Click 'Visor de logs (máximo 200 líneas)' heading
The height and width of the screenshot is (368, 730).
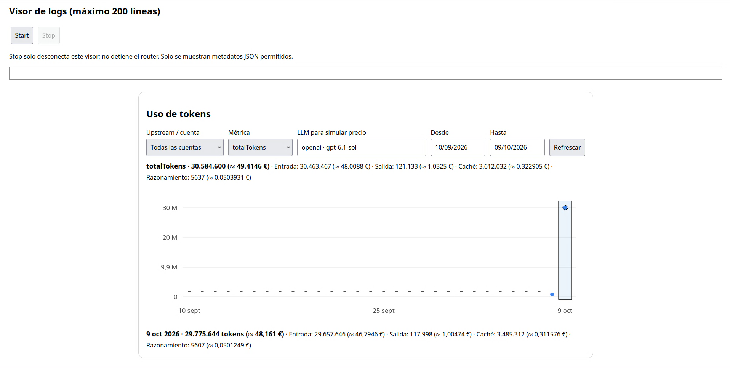[85, 11]
